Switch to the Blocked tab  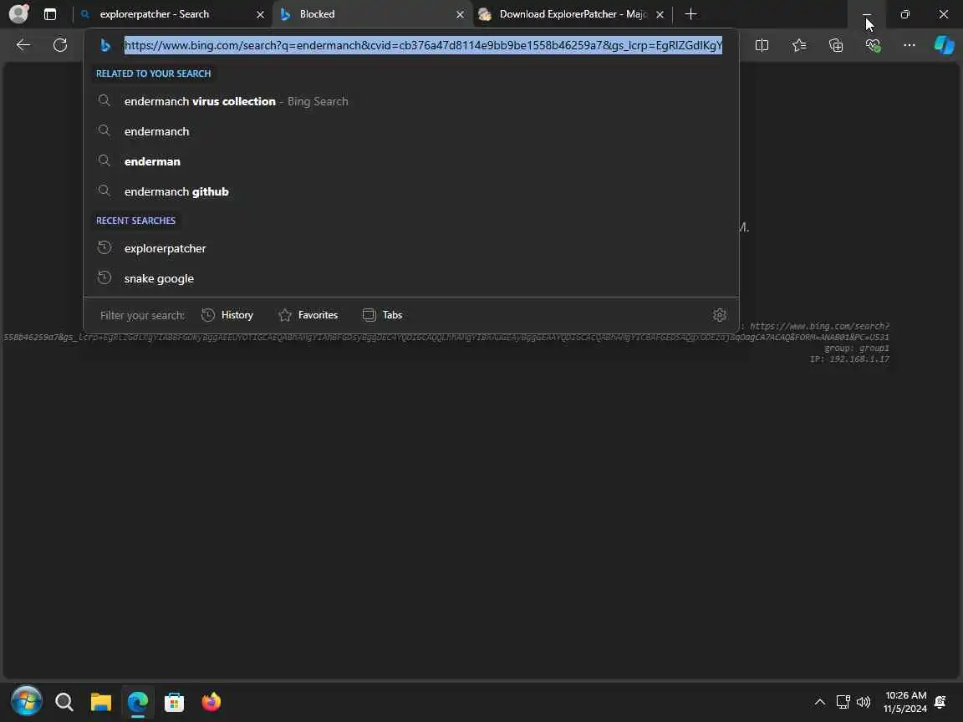point(371,14)
